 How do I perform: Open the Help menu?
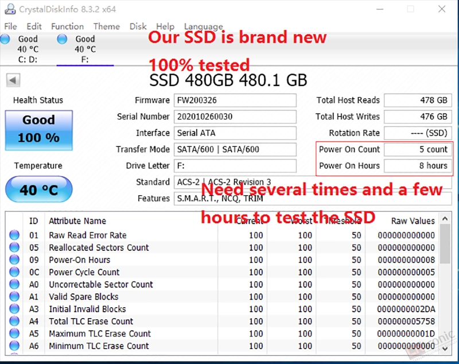[165, 26]
